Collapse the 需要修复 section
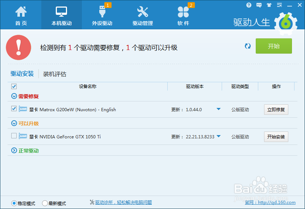The height and width of the screenshot is (209, 305). (14, 96)
